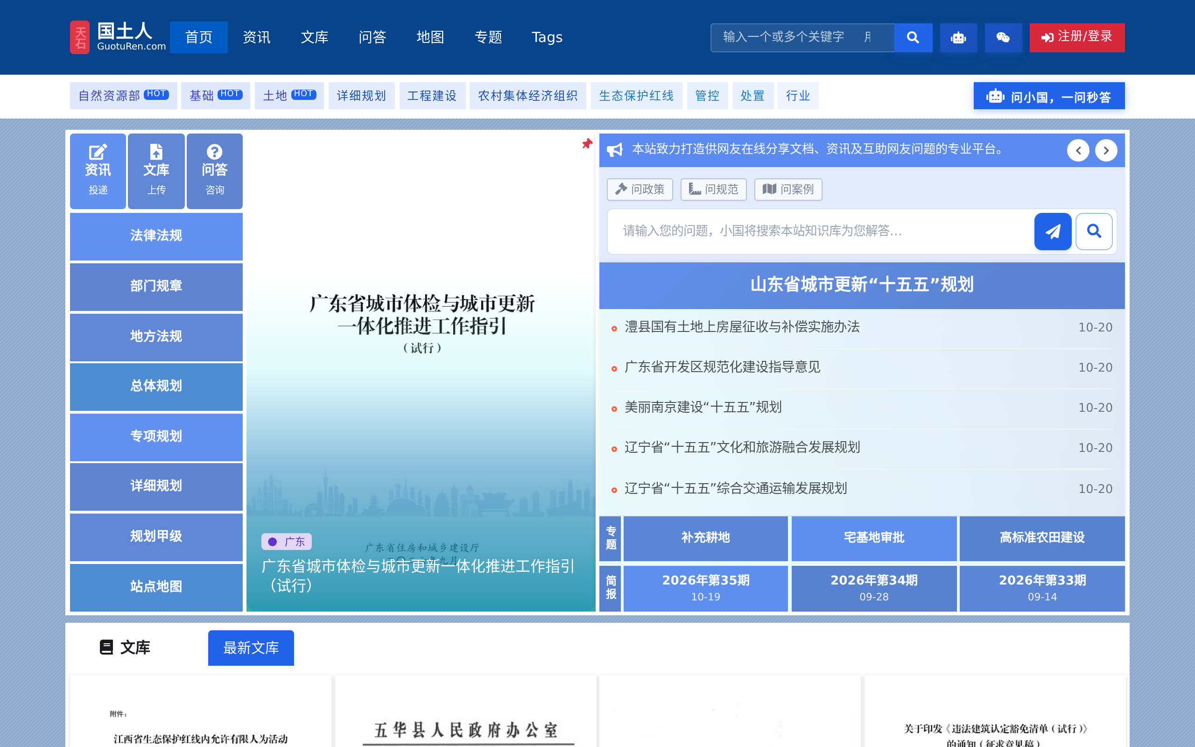
Task: Send question with paper plane button
Action: (x=1053, y=231)
